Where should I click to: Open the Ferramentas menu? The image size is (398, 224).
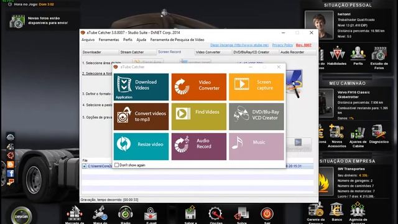coord(109,40)
